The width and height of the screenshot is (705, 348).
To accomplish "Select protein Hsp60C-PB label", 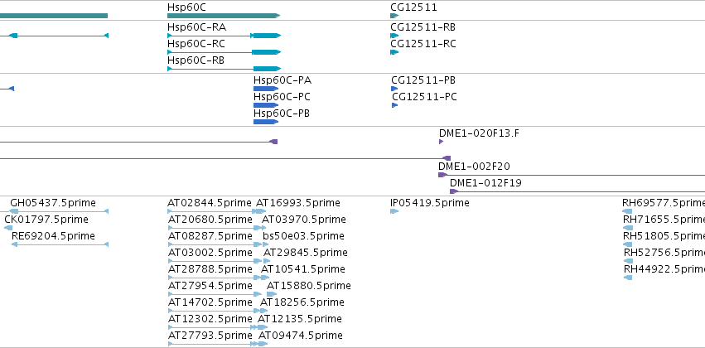I will pos(282,114).
